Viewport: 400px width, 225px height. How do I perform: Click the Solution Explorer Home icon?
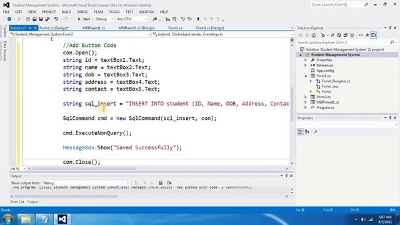click(314, 35)
